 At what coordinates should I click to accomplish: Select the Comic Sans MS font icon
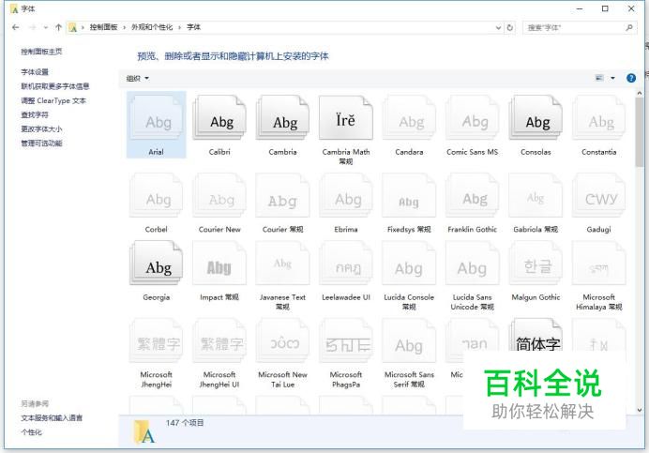473,117
